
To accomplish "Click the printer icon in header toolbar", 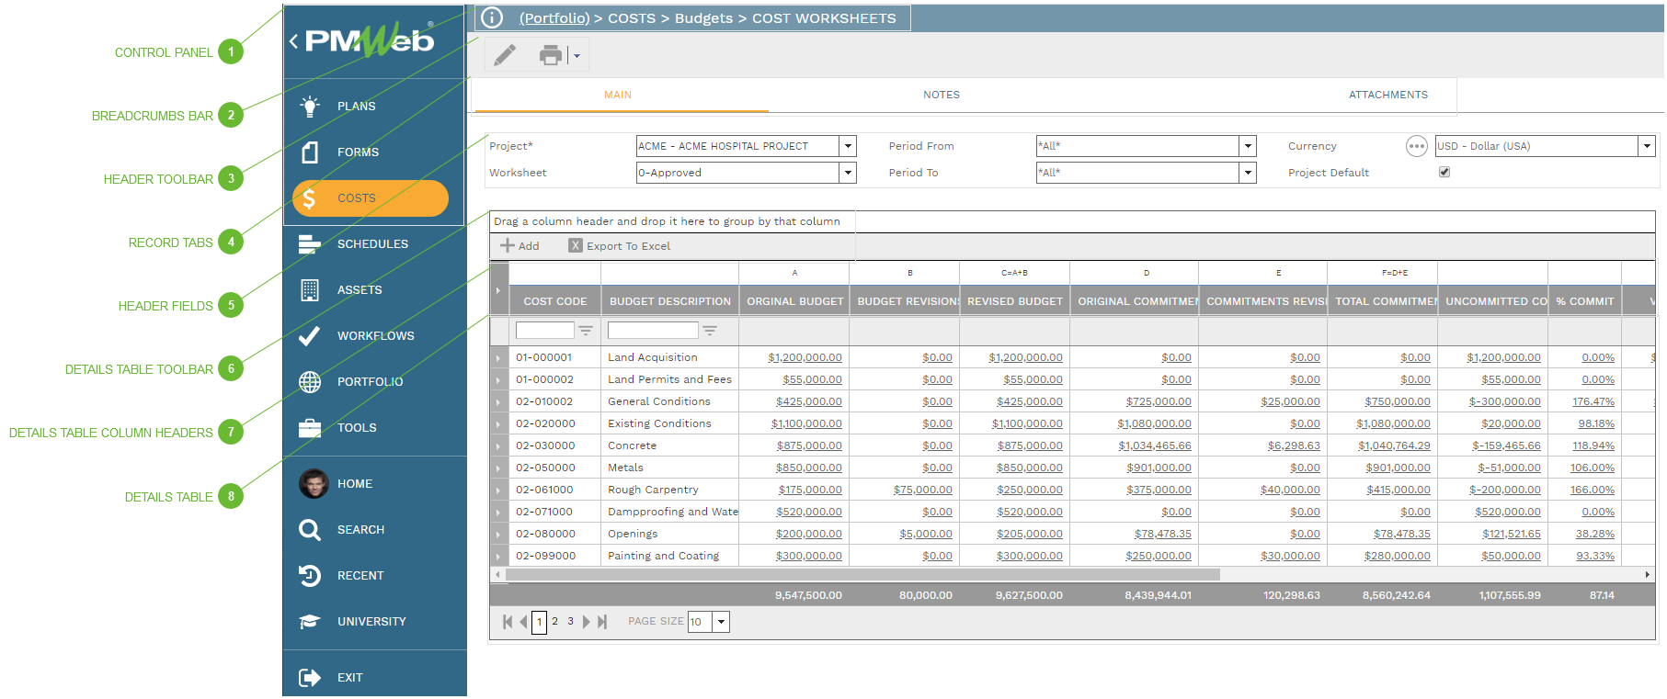I will [x=550, y=55].
